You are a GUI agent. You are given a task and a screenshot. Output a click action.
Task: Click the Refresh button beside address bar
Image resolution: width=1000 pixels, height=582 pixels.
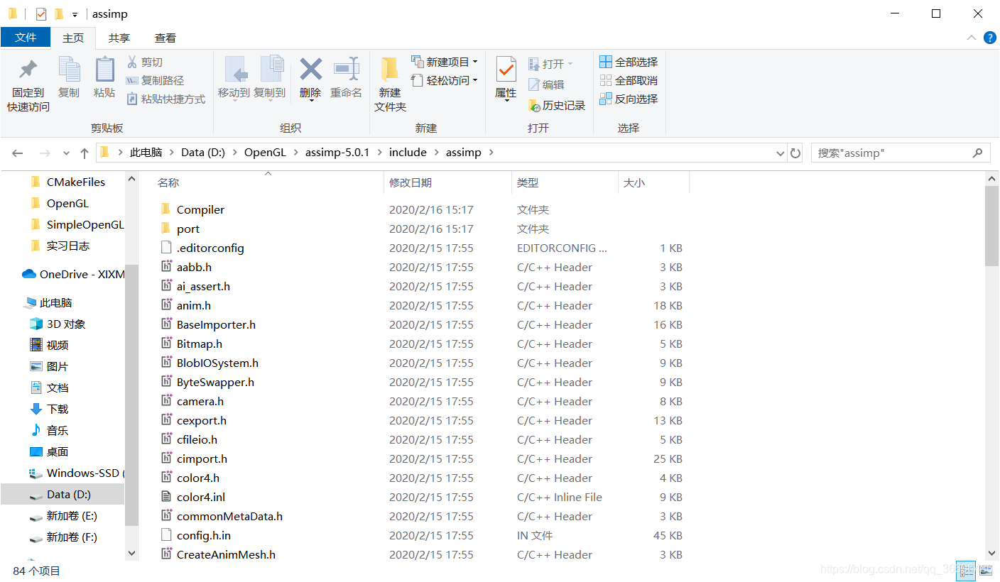(795, 153)
